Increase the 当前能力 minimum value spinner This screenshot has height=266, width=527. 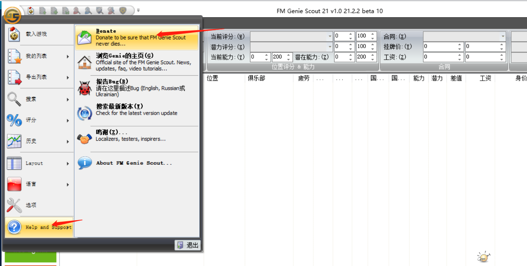(268, 55)
